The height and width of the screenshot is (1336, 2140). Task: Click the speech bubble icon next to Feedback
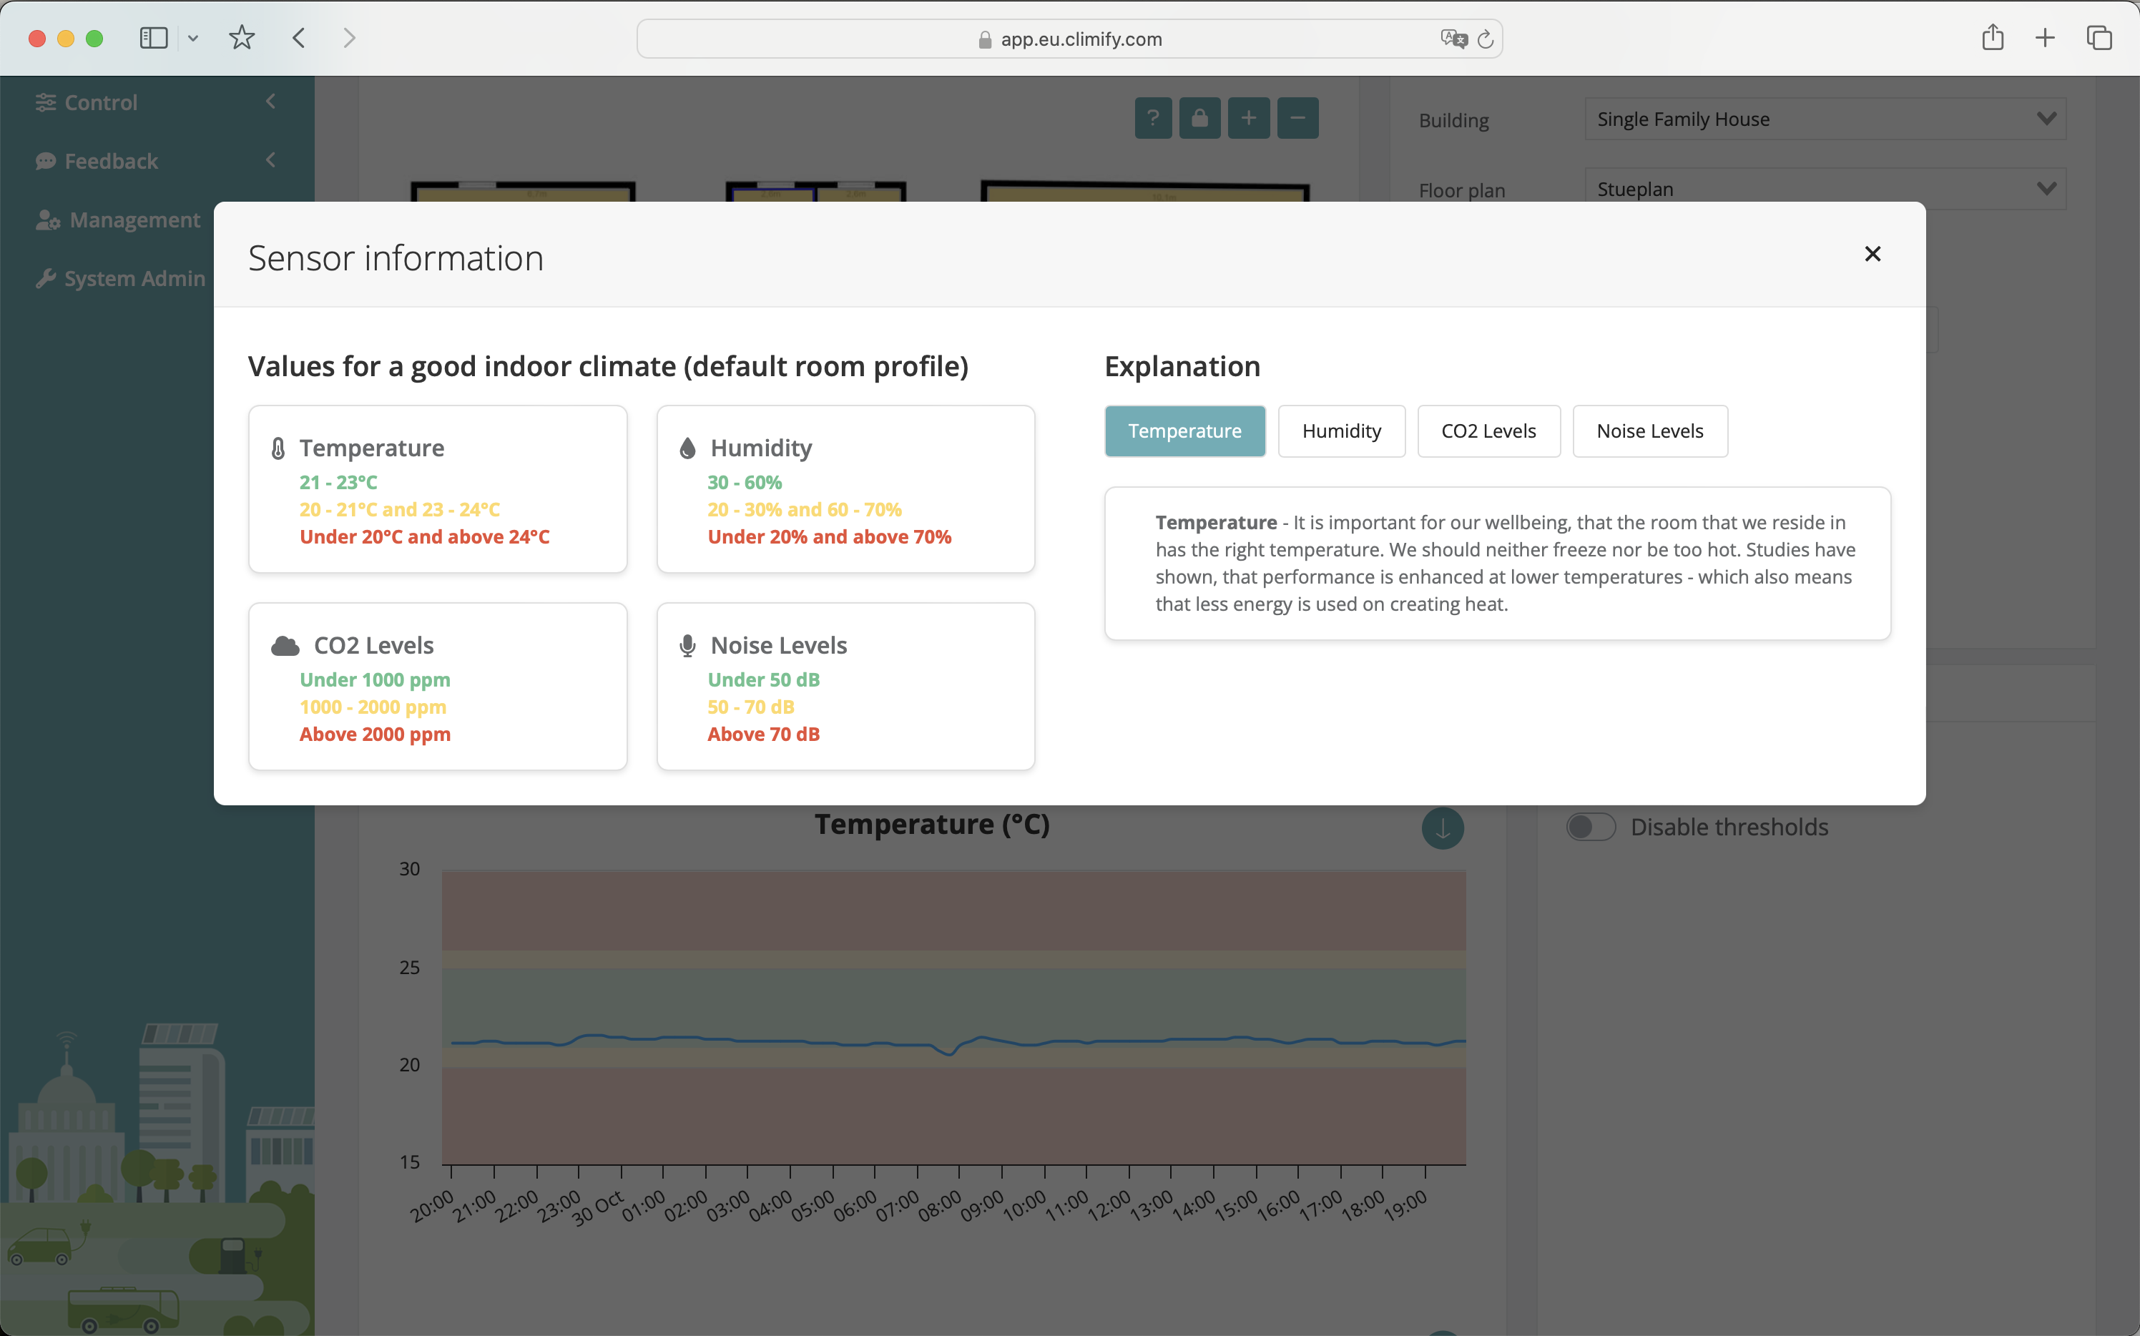tap(45, 161)
